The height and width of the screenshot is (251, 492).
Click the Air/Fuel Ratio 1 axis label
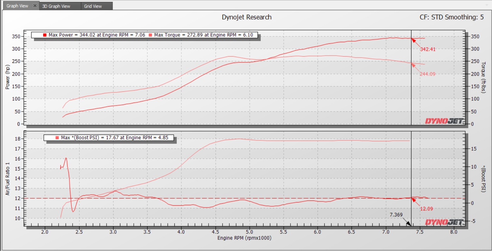click(x=7, y=179)
